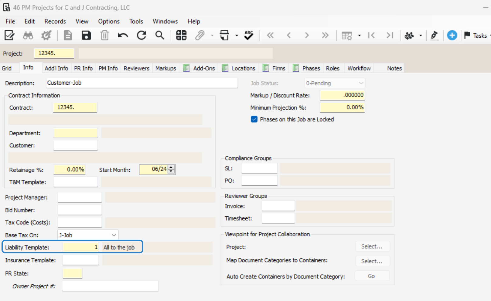This screenshot has height=301, width=491.
Task: Click the undo arrow icon
Action: click(x=123, y=36)
